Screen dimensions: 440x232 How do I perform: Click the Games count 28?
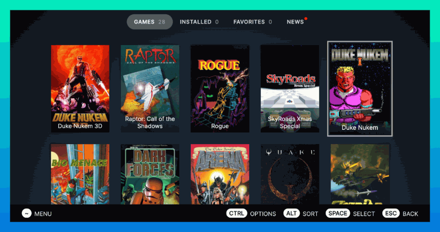[162, 22]
